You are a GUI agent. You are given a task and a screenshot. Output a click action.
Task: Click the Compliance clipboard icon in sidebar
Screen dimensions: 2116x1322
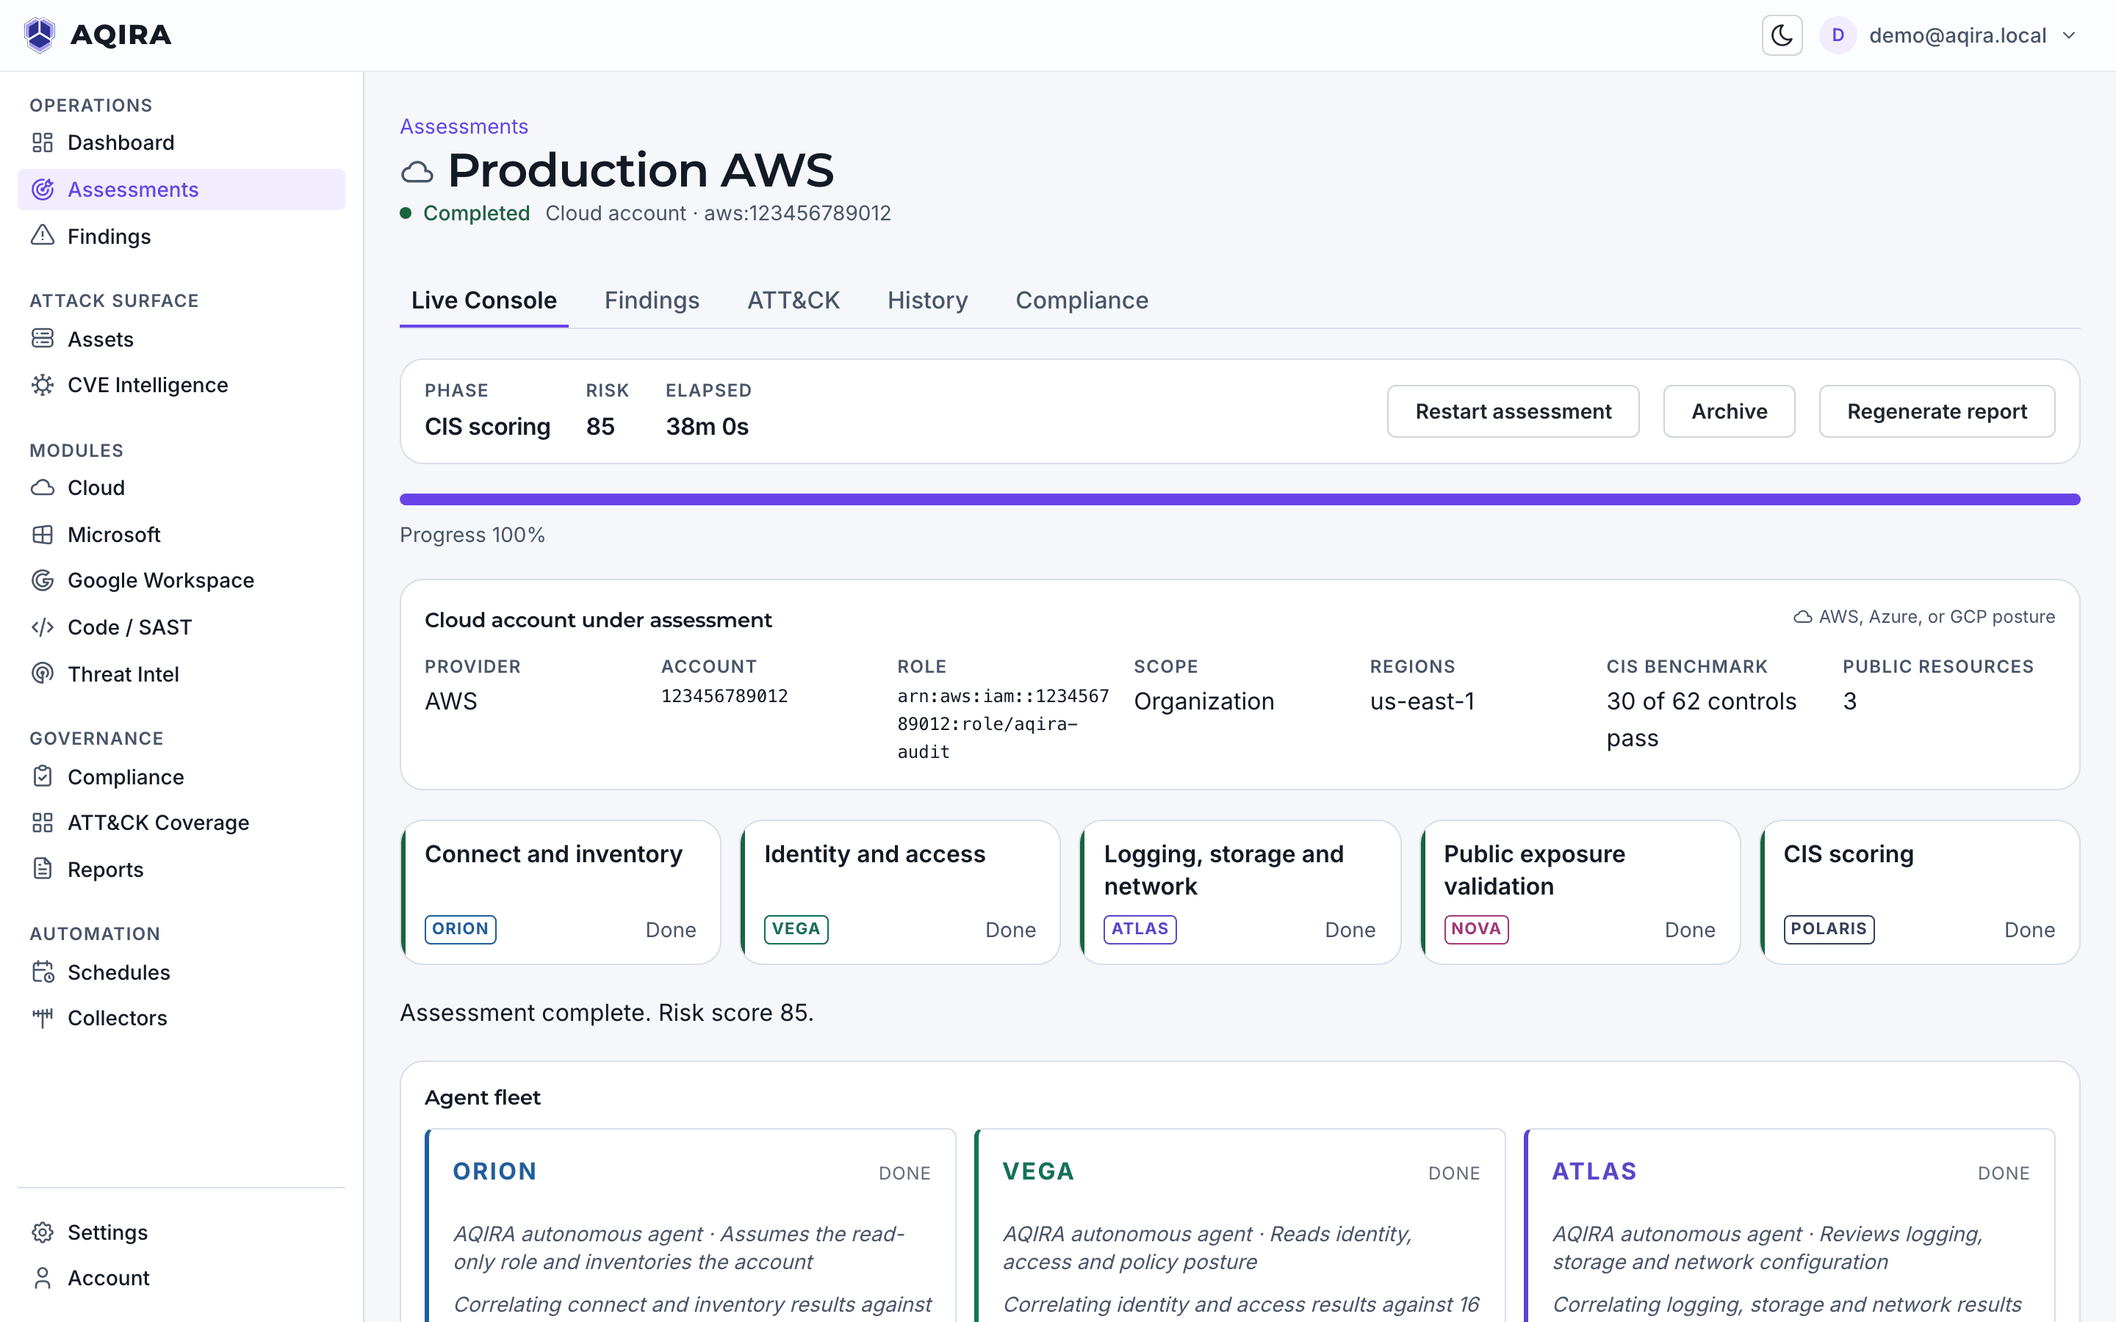(43, 776)
